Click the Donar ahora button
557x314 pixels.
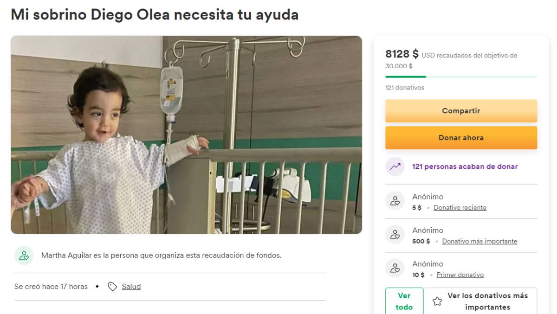461,138
